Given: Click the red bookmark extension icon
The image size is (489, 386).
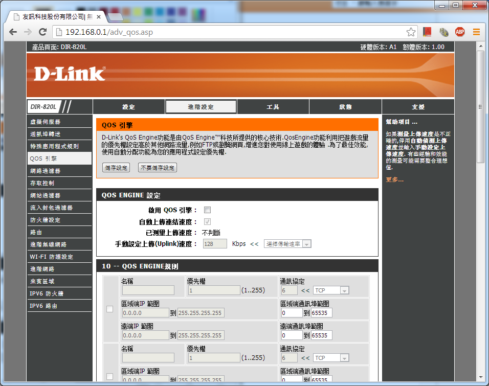Looking at the screenshot, I should [427, 32].
